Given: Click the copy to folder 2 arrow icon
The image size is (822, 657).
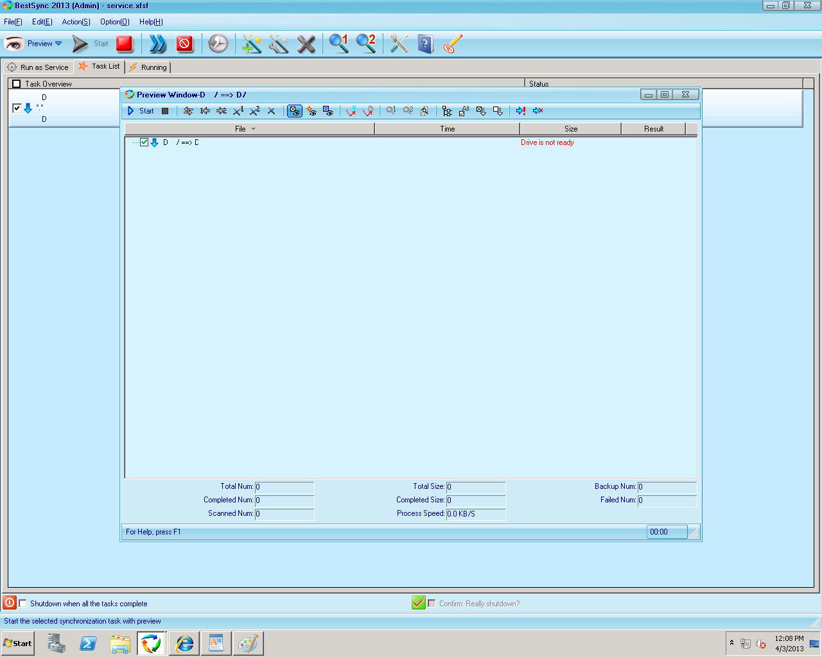Looking at the screenshot, I should click(222, 111).
